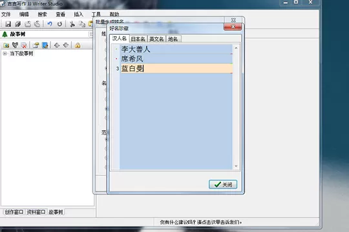Click the first of the two arrow icons in the story tree toolbar

[57, 46]
